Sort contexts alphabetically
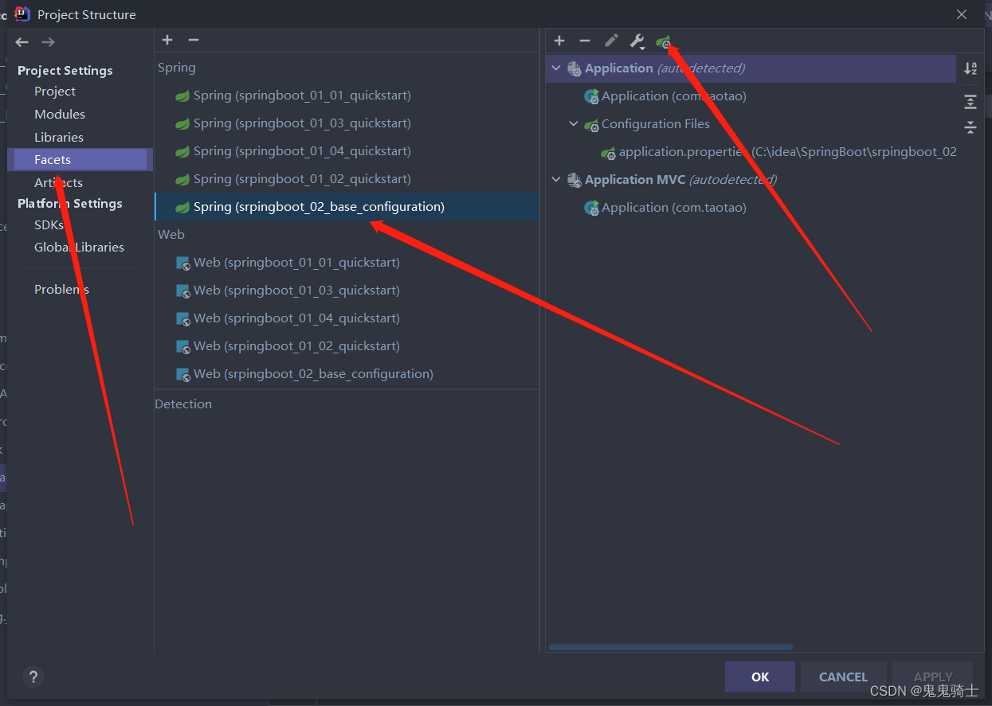The height and width of the screenshot is (706, 992). 970,69
